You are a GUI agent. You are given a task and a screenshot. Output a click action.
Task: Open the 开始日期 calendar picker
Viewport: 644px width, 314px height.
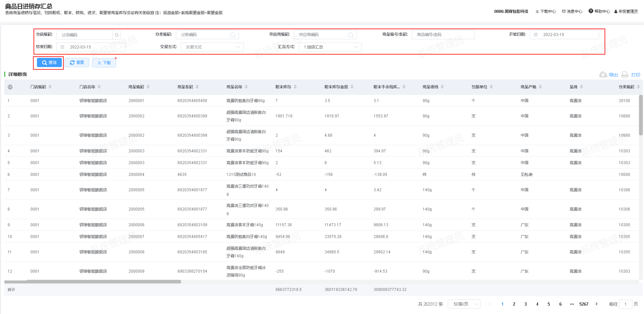click(x=535, y=35)
